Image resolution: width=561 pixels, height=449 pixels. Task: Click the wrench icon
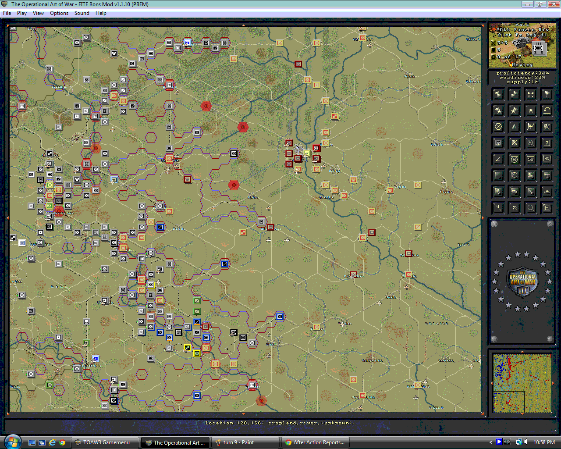coord(531,192)
